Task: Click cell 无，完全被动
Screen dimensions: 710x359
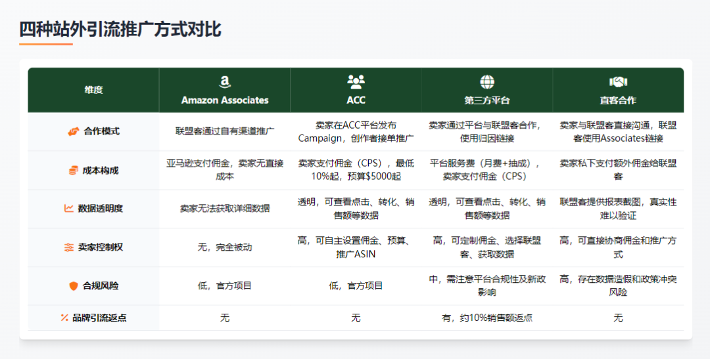Action: click(x=225, y=247)
